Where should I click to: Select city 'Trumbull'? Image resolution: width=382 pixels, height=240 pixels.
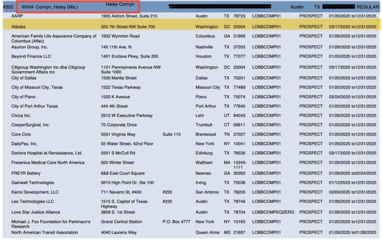point(204,125)
